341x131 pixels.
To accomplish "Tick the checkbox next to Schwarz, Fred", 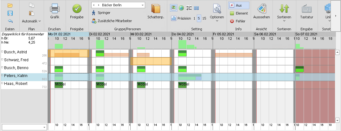I will click(3, 60).
